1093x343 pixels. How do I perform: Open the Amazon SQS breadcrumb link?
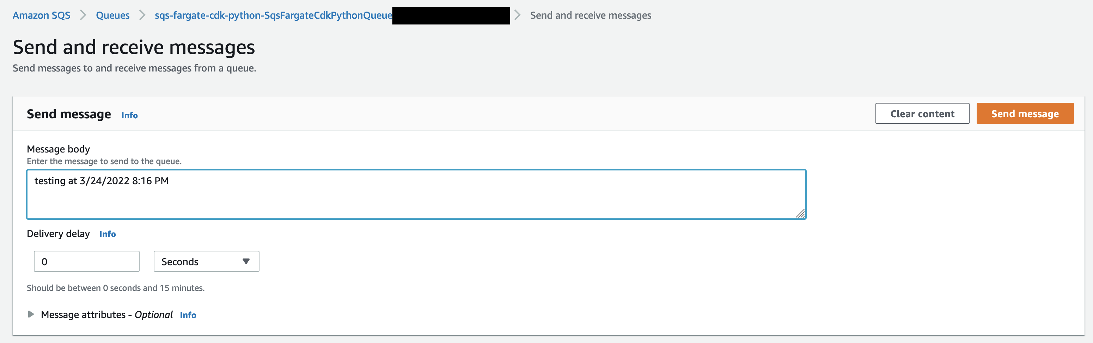pos(42,15)
